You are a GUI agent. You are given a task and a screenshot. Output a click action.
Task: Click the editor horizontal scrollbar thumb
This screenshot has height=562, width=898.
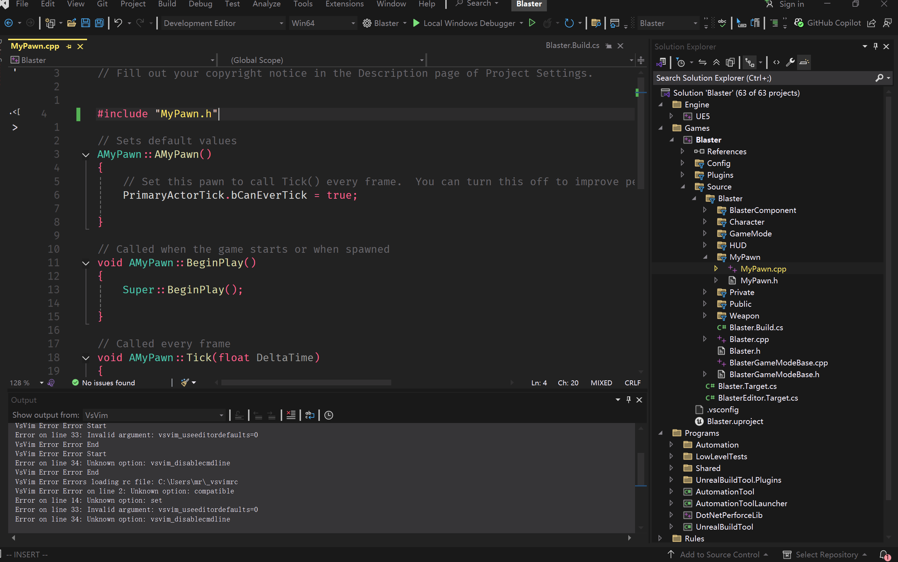[x=306, y=382]
